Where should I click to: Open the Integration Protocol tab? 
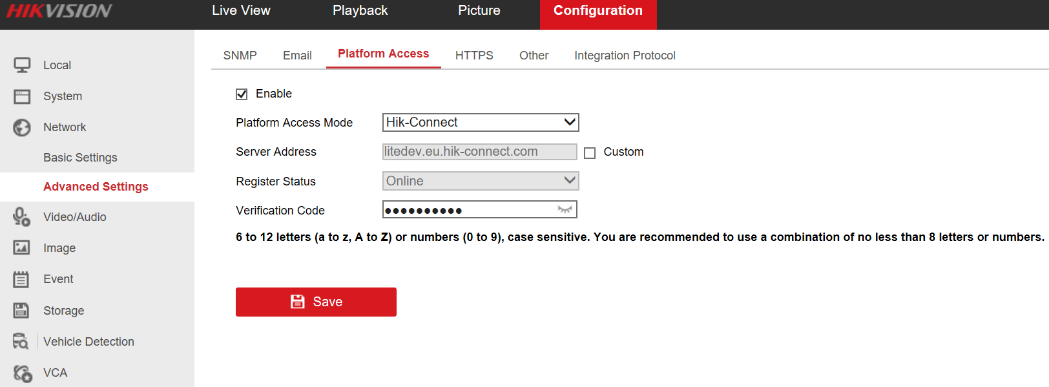tap(625, 56)
